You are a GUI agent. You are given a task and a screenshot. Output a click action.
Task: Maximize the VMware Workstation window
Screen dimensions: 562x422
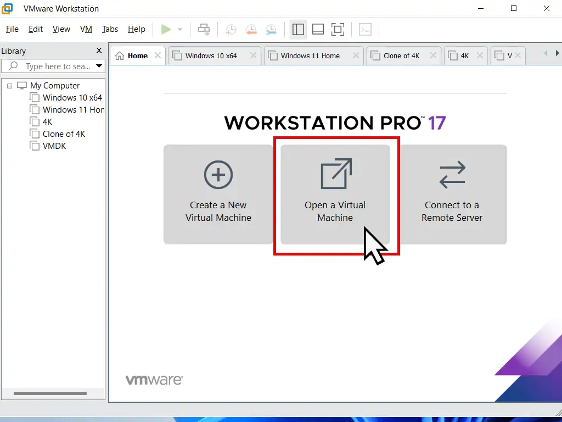[x=514, y=8]
